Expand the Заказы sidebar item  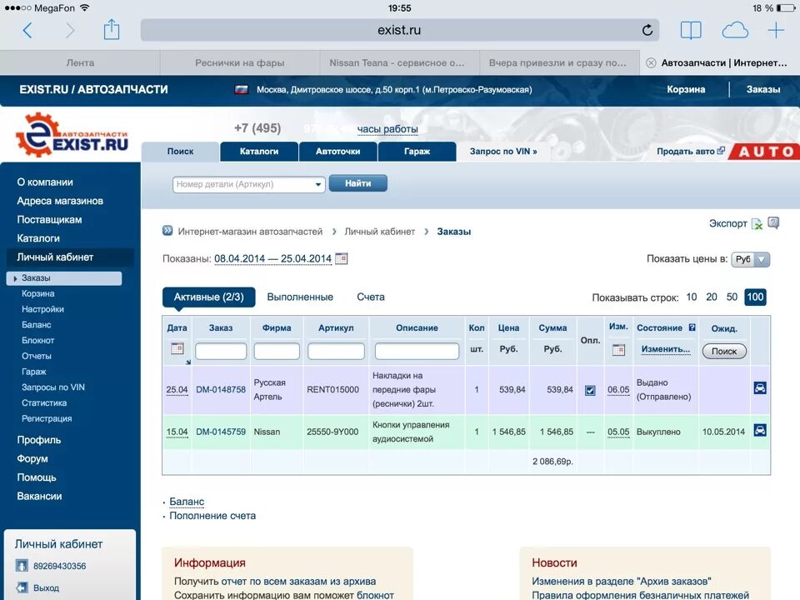coord(64,278)
